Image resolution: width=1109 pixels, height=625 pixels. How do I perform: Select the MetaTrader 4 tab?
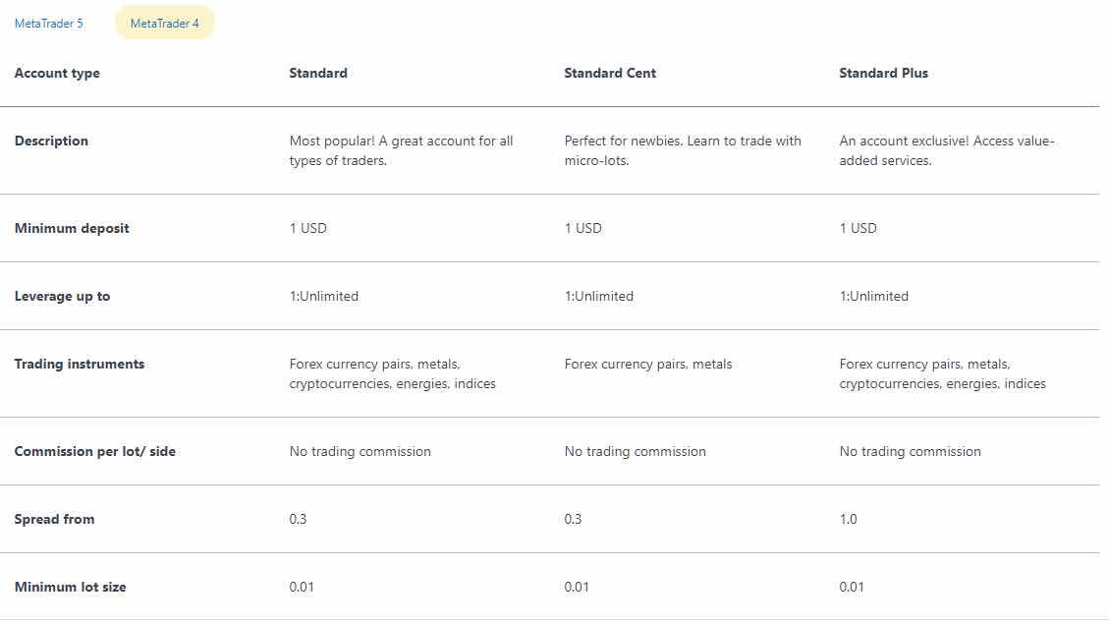[165, 24]
